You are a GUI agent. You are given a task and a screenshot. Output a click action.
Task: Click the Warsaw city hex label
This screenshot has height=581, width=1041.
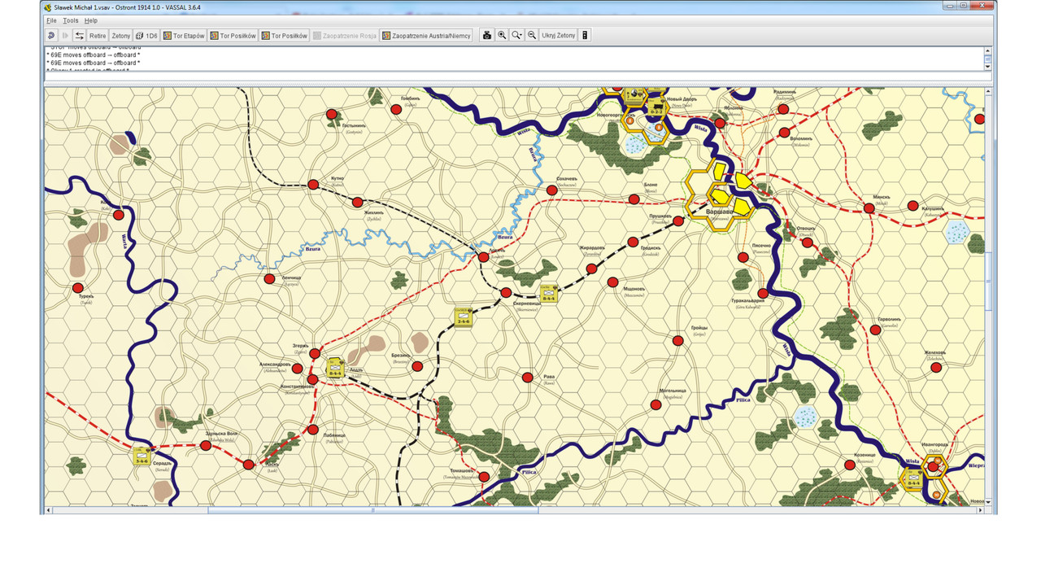[x=719, y=211]
